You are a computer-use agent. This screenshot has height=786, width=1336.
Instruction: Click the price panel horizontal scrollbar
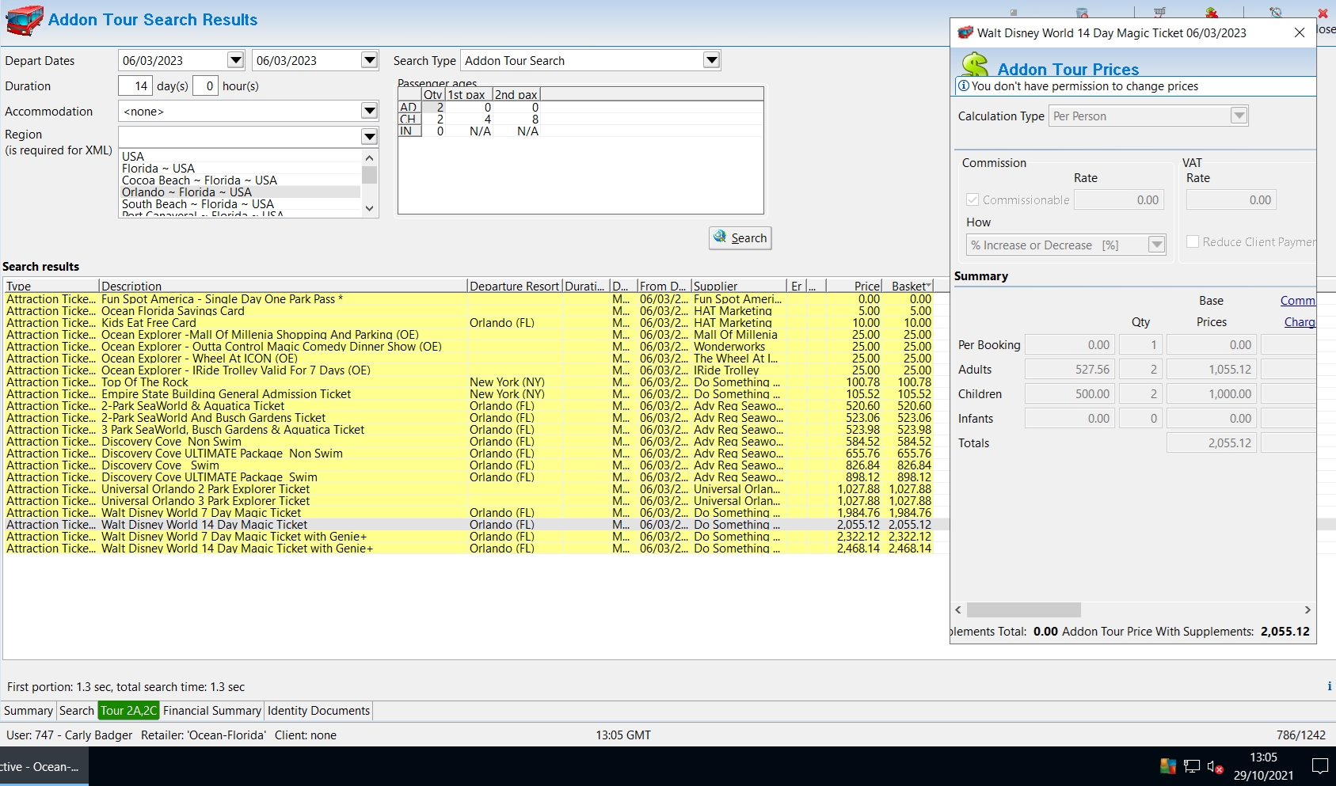1023,609
